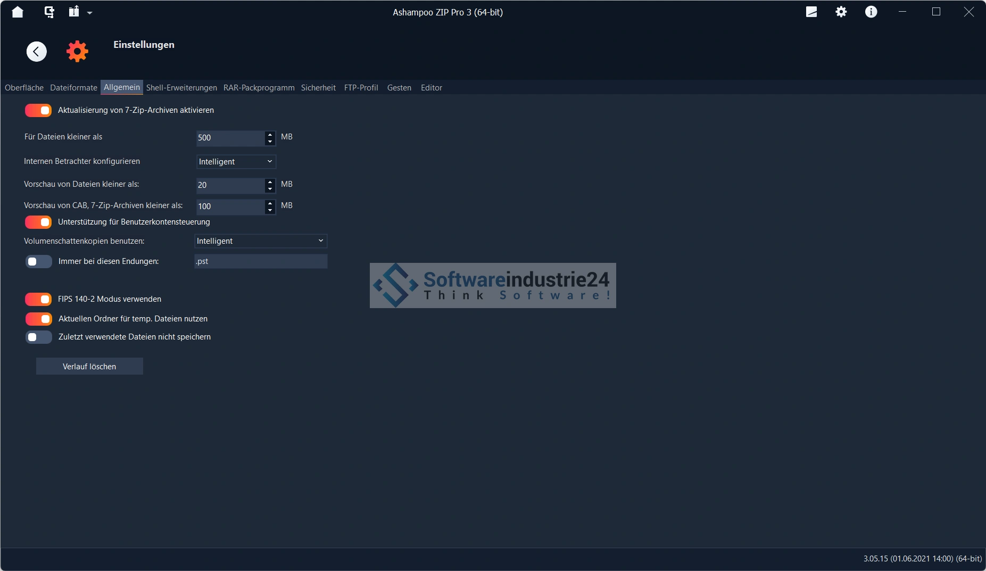This screenshot has width=986, height=571.
Task: Open the skin/theme switcher icon
Action: 811,12
